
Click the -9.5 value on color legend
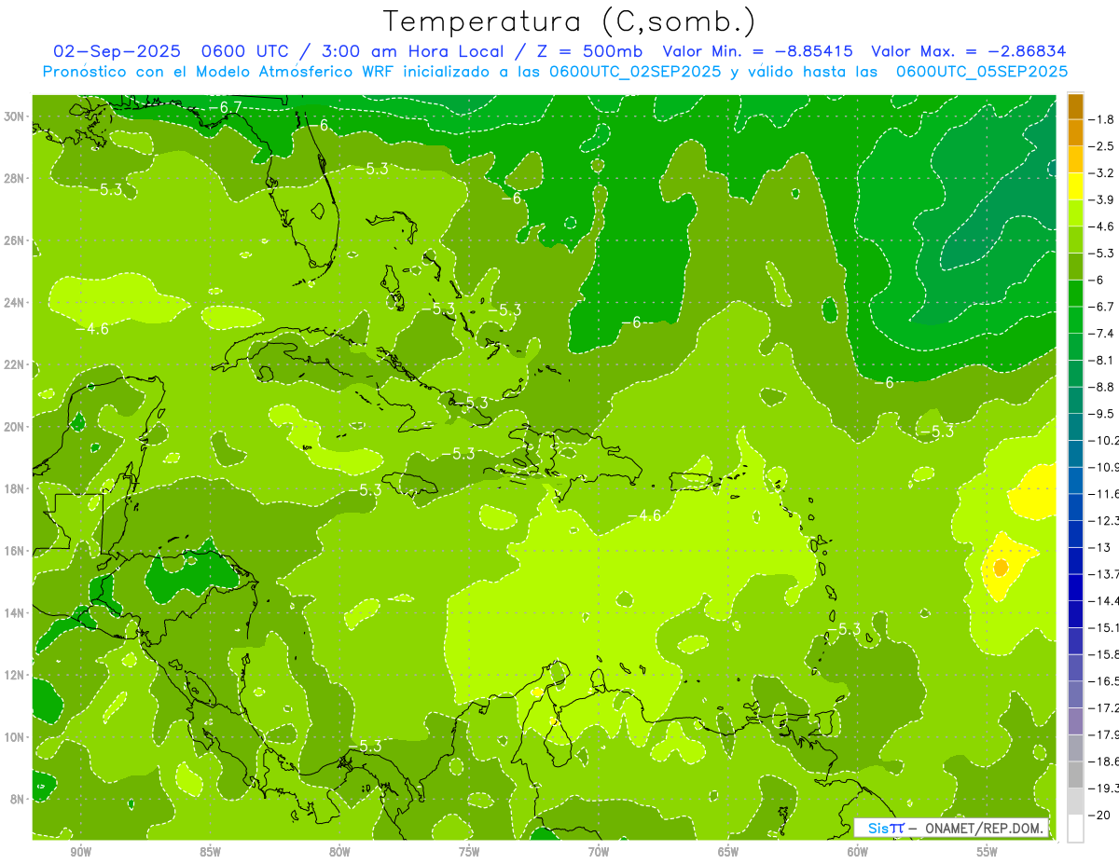1103,414
